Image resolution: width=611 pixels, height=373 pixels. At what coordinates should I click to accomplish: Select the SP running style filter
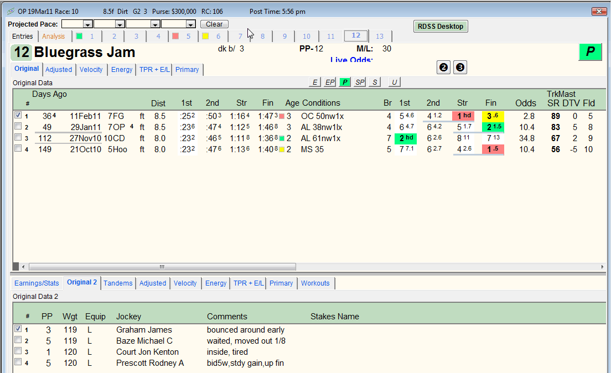click(360, 82)
